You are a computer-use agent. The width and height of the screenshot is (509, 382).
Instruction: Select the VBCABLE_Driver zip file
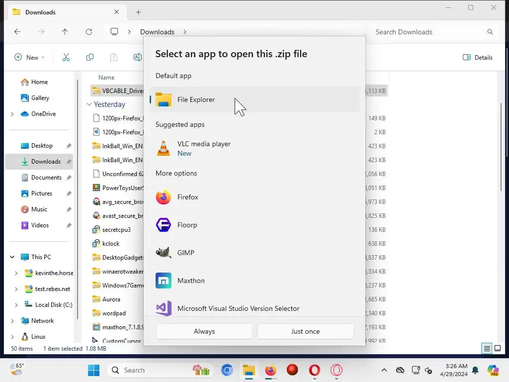[117, 91]
